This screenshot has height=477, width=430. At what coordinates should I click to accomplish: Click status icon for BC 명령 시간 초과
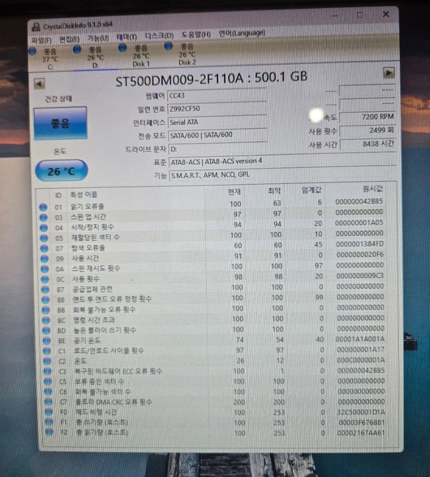[x=46, y=320]
